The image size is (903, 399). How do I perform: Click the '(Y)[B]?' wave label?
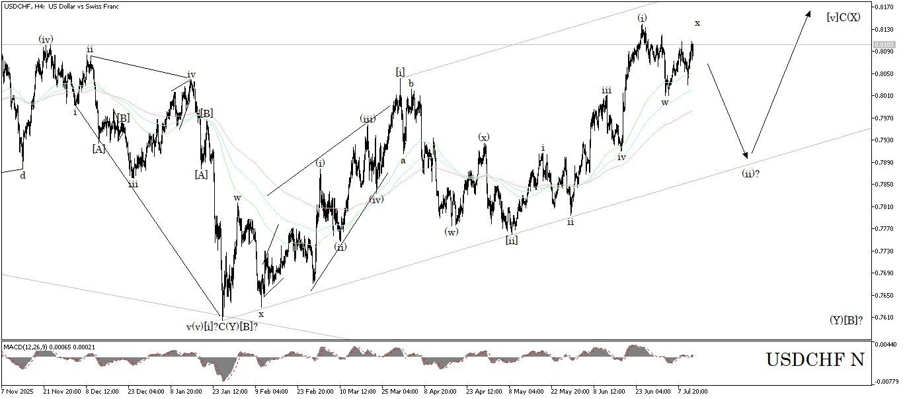click(846, 320)
